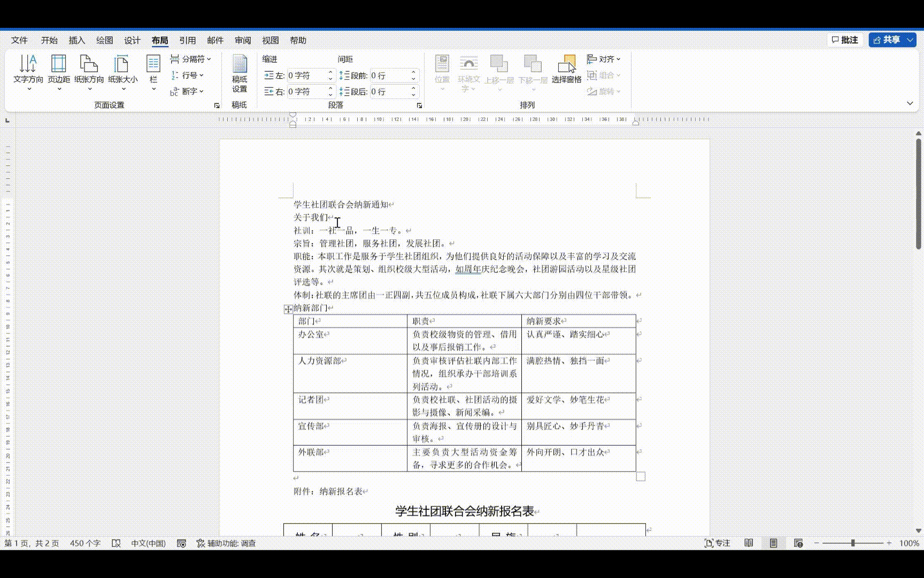Click the 环绕文字 wrap text button
Image resolution: width=924 pixels, height=578 pixels.
click(x=469, y=73)
